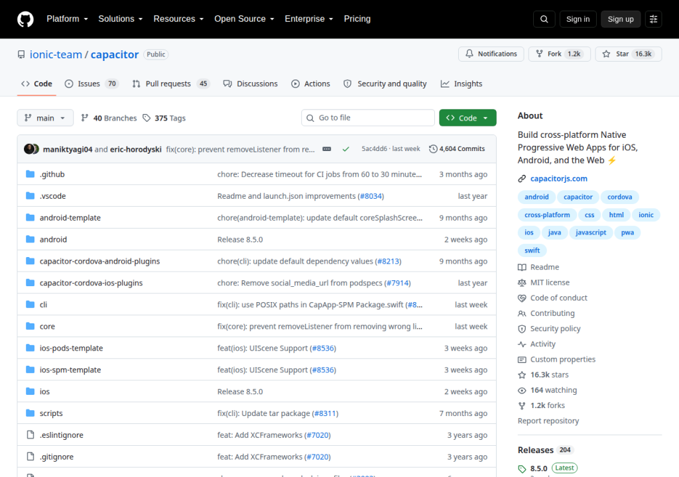This screenshot has width=679, height=477.
Task: View 16.3k stars stargazers
Action: pos(543,375)
